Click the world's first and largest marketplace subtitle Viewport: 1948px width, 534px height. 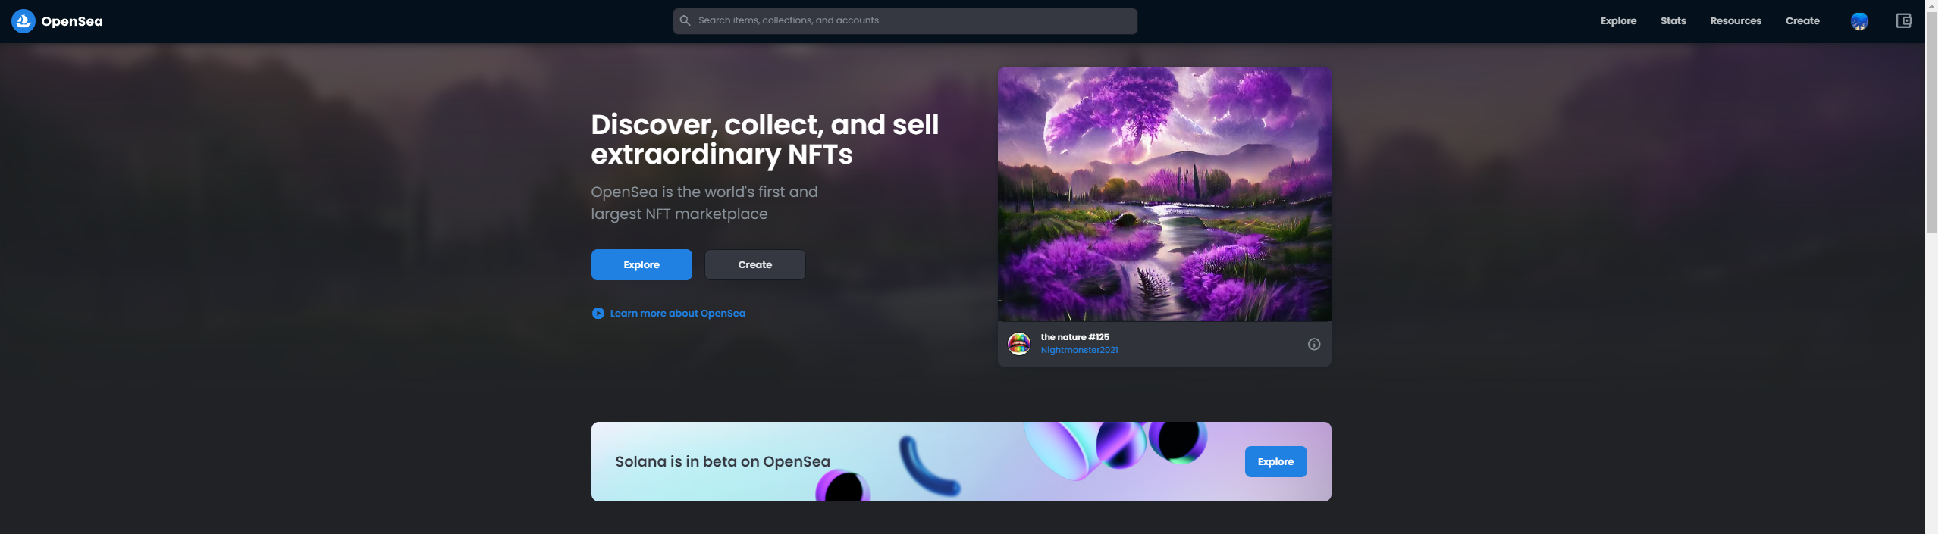(704, 203)
